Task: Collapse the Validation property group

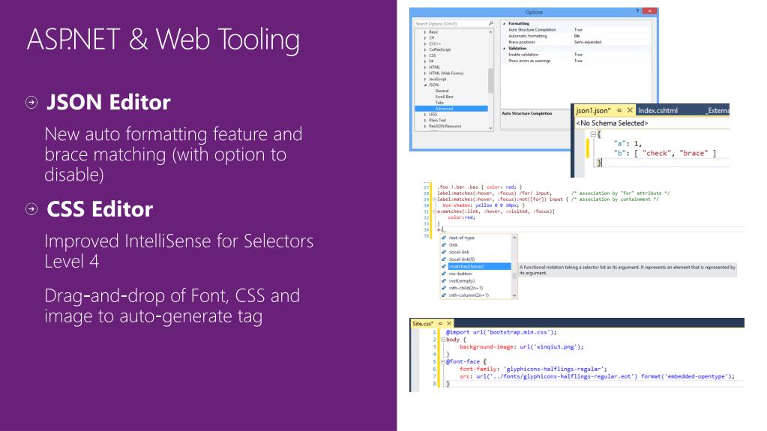Action: coord(505,49)
